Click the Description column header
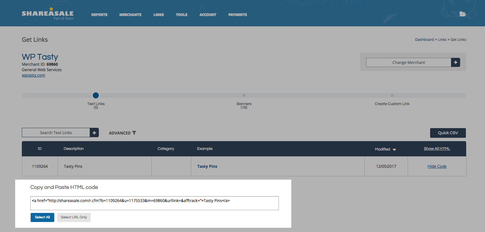Screen dimensions: 485x232 point(74,149)
